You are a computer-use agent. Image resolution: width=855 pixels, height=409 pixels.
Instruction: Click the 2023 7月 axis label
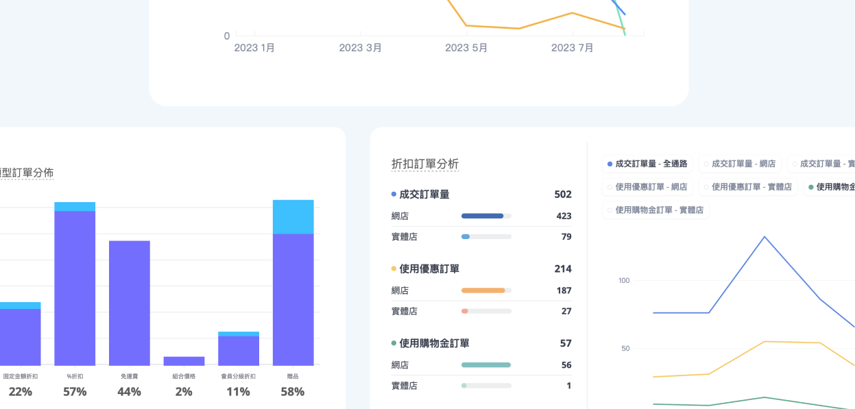(573, 48)
